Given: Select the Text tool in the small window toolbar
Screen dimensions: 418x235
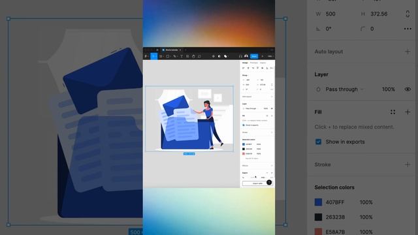Looking at the screenshot, I should [182, 56].
